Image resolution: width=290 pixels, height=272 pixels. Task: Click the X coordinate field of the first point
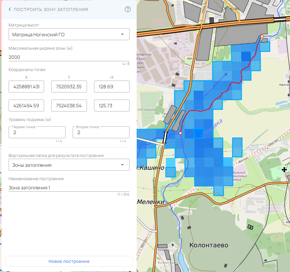tap(26, 87)
